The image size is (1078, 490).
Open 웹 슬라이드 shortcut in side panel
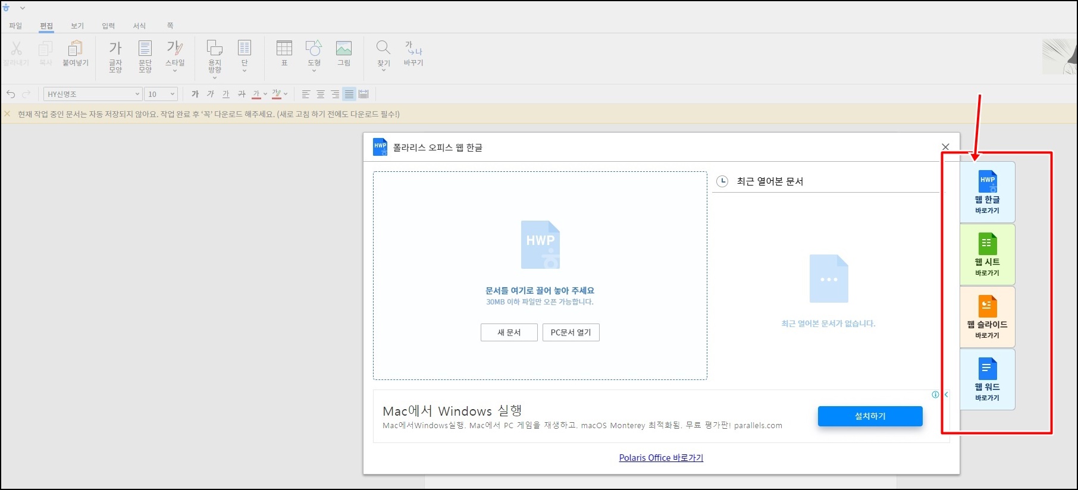pyautogui.click(x=987, y=317)
